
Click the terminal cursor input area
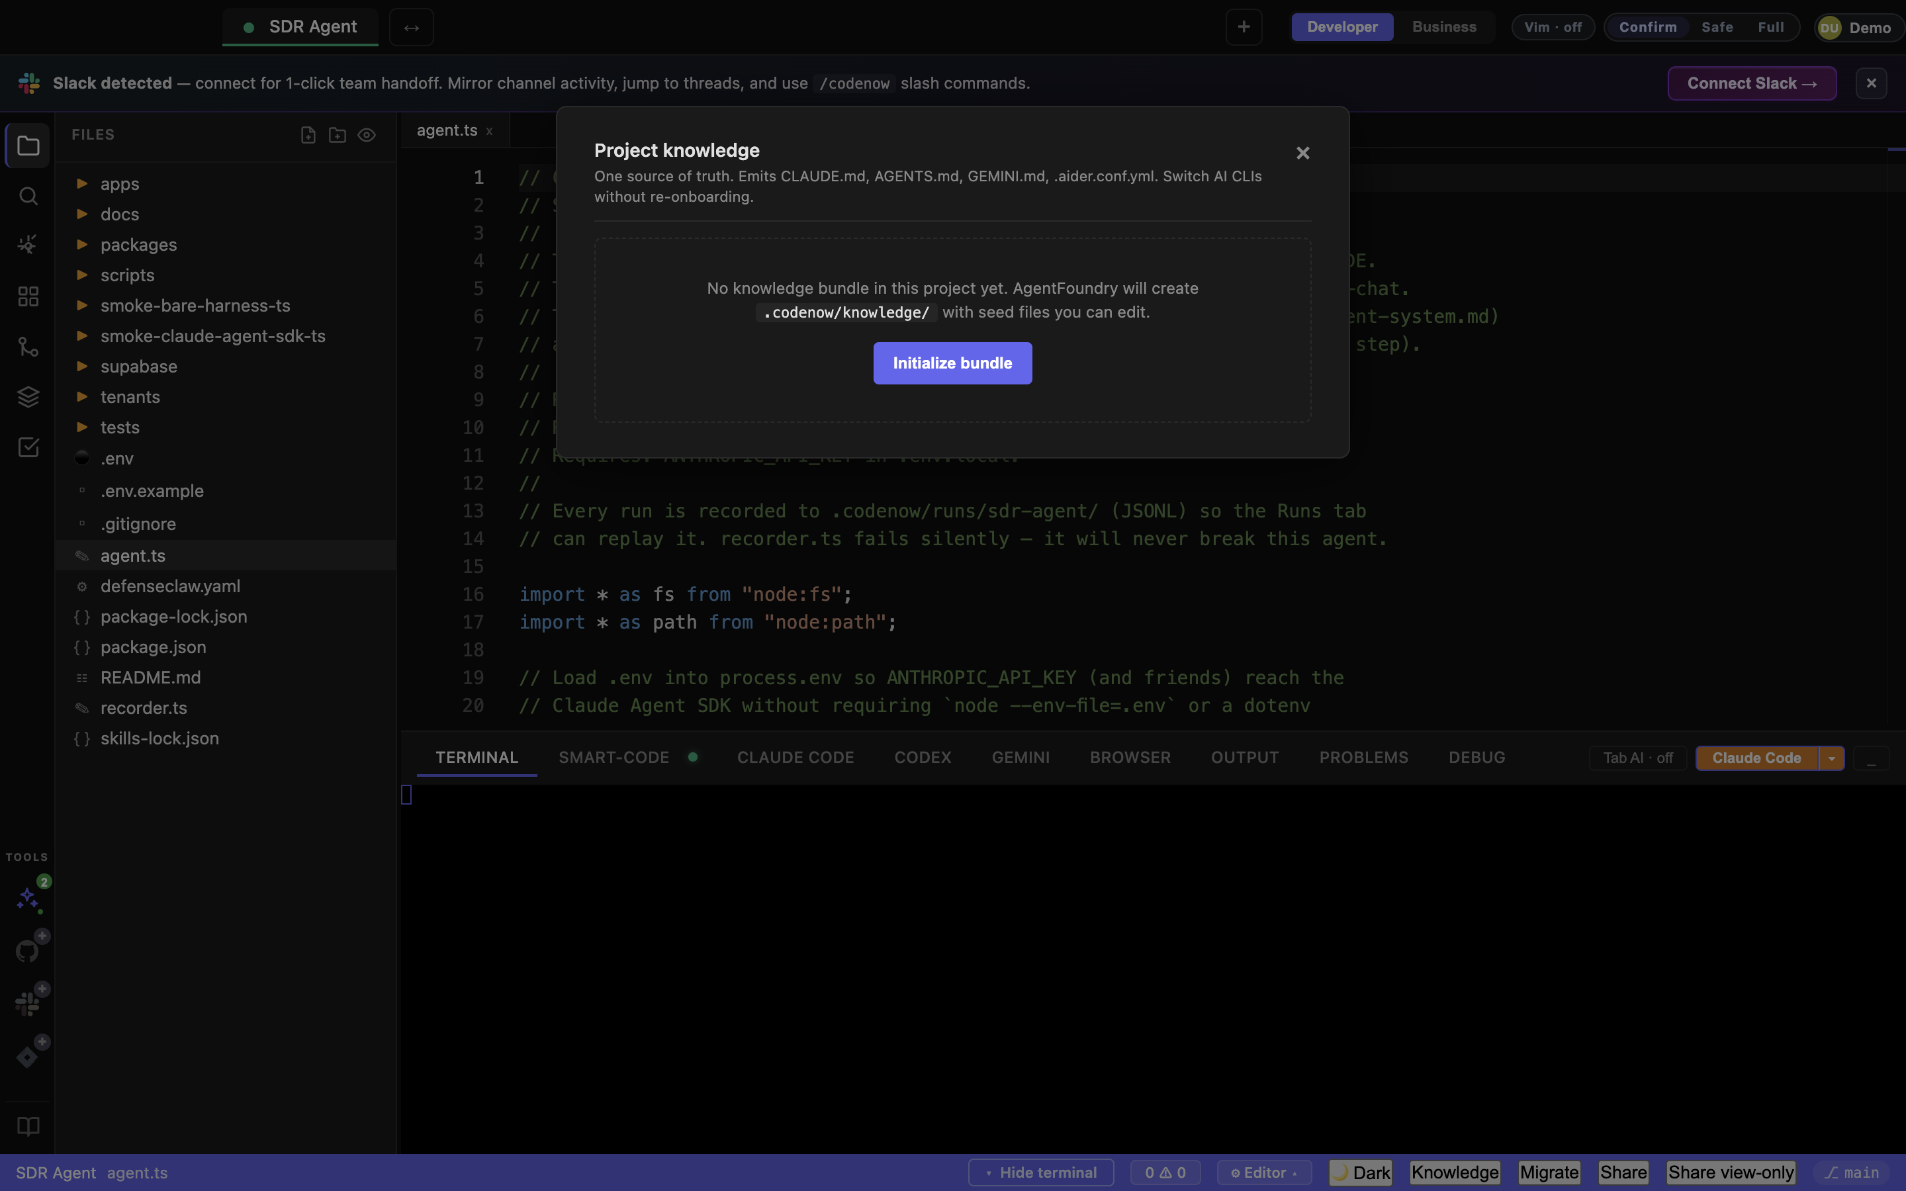tap(406, 795)
